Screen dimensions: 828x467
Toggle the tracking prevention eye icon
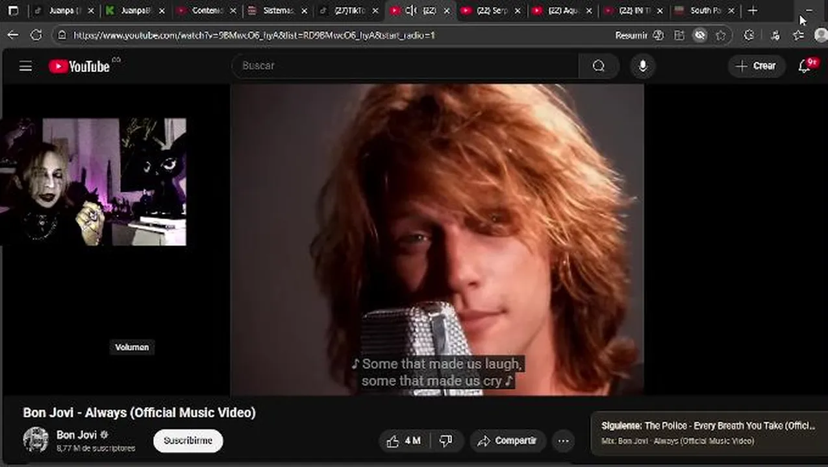tap(699, 36)
